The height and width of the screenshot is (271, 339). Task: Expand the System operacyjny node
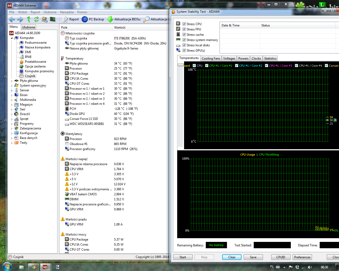pos(12,86)
